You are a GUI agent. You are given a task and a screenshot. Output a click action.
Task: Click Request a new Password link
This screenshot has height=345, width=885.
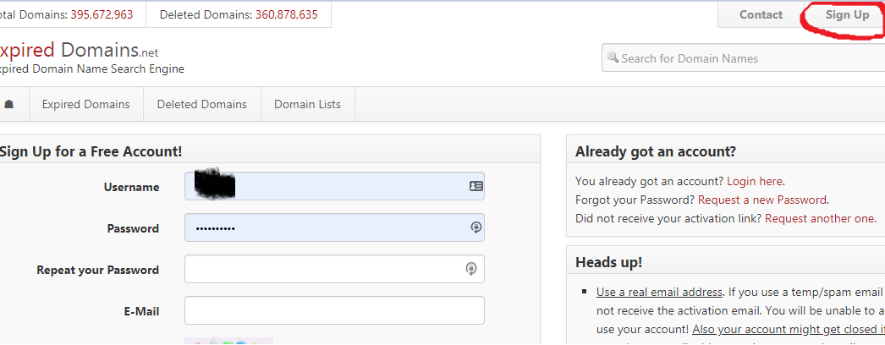pyautogui.click(x=762, y=200)
